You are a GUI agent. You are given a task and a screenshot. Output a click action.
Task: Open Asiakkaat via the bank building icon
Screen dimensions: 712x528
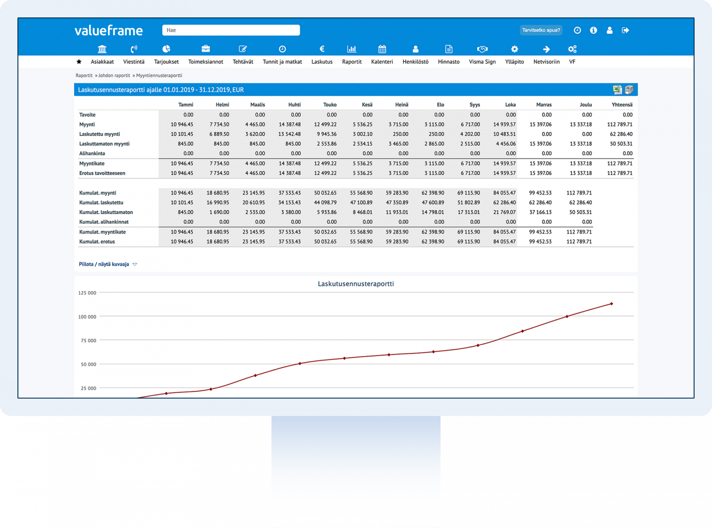click(102, 49)
